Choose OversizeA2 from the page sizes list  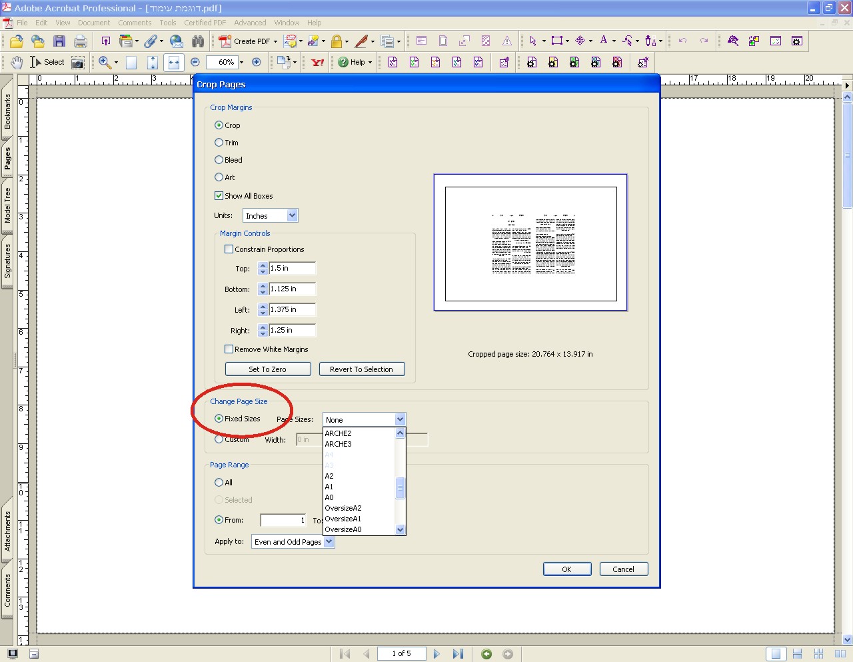coord(343,508)
